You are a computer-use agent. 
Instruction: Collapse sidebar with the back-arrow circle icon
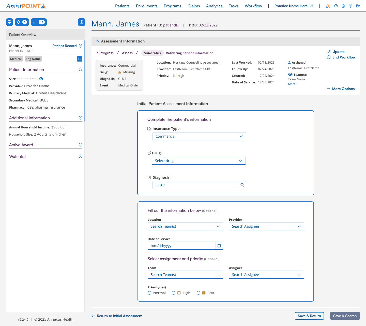82,22
